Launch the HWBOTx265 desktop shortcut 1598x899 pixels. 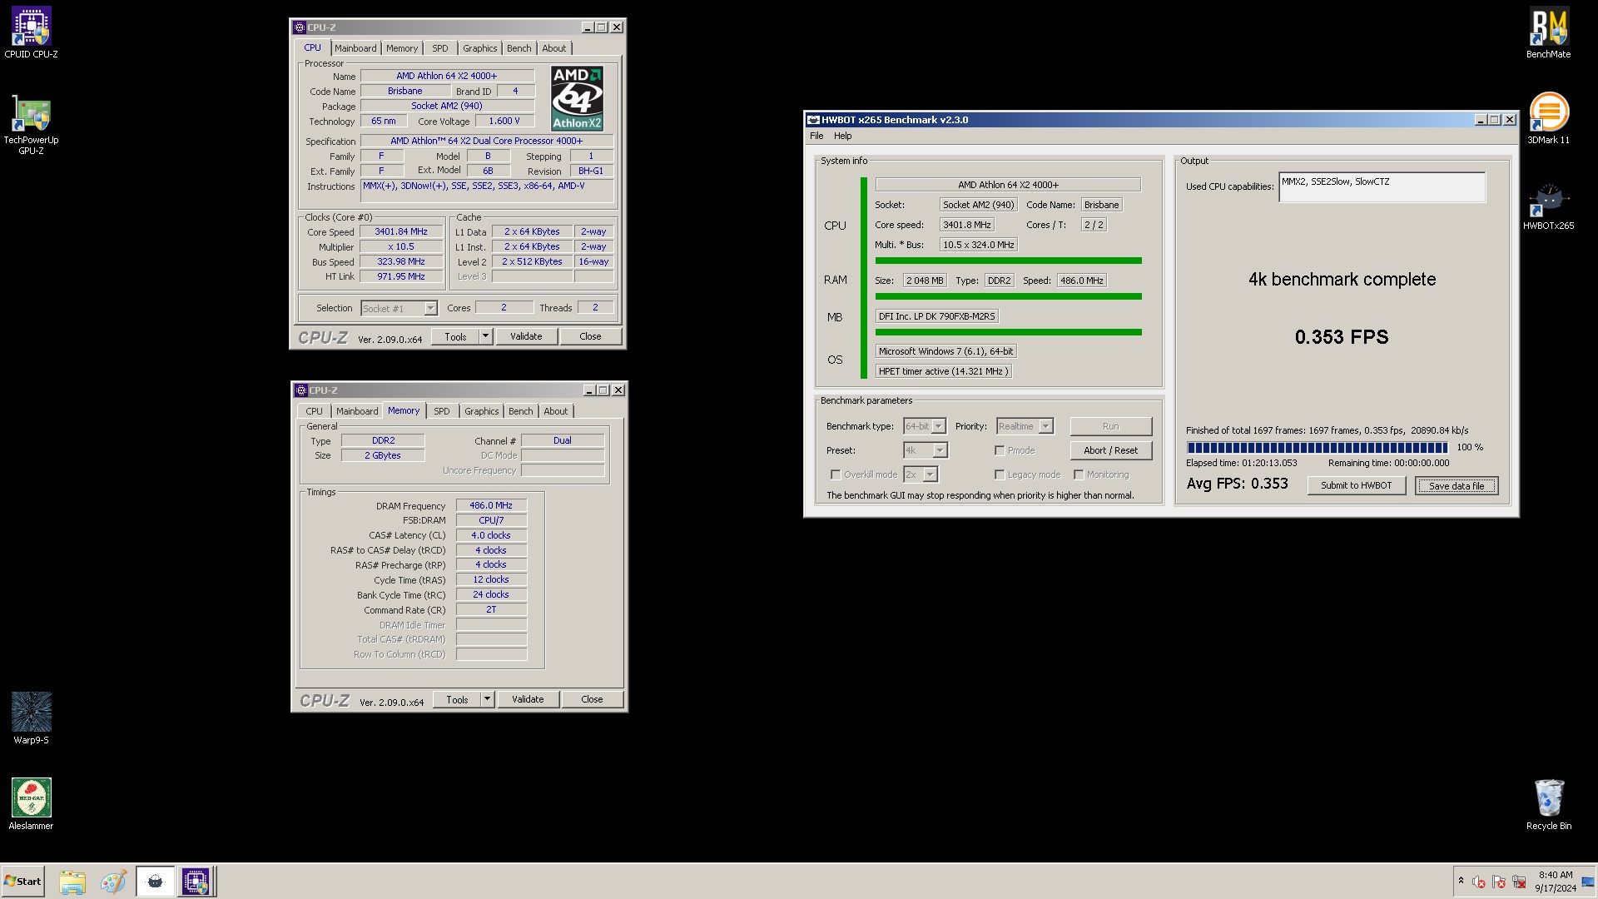(1548, 206)
